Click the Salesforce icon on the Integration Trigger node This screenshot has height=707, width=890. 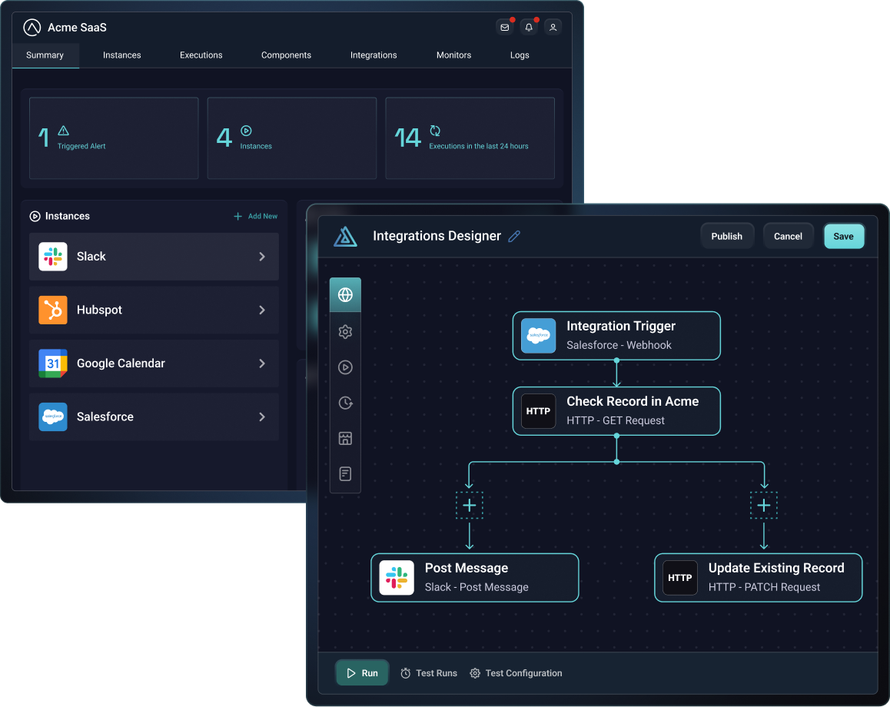(x=538, y=335)
